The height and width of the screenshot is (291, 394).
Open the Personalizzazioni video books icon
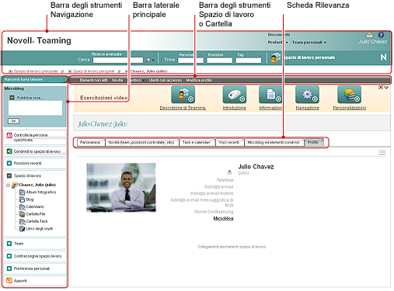click(x=349, y=95)
